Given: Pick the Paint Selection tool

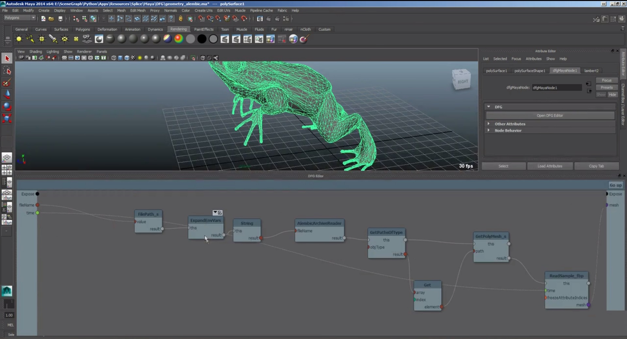Looking at the screenshot, I should pyautogui.click(x=7, y=83).
